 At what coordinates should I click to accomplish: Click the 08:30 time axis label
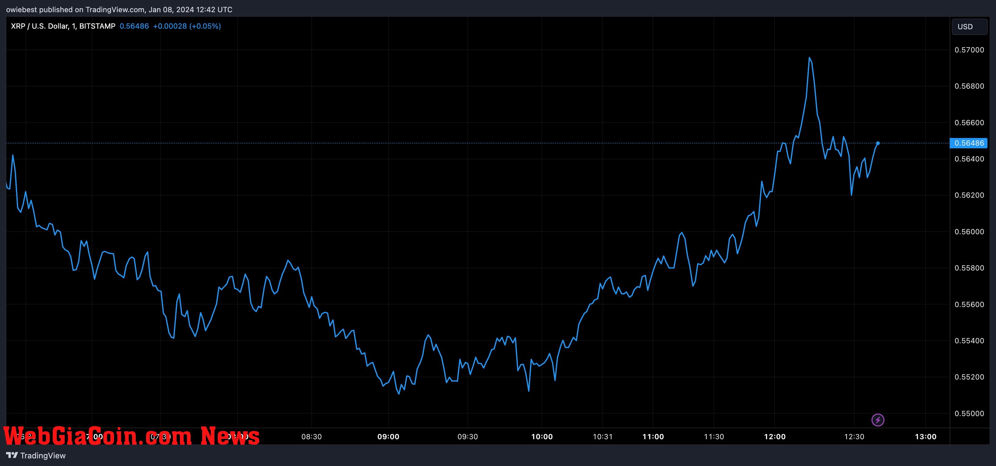coord(312,437)
